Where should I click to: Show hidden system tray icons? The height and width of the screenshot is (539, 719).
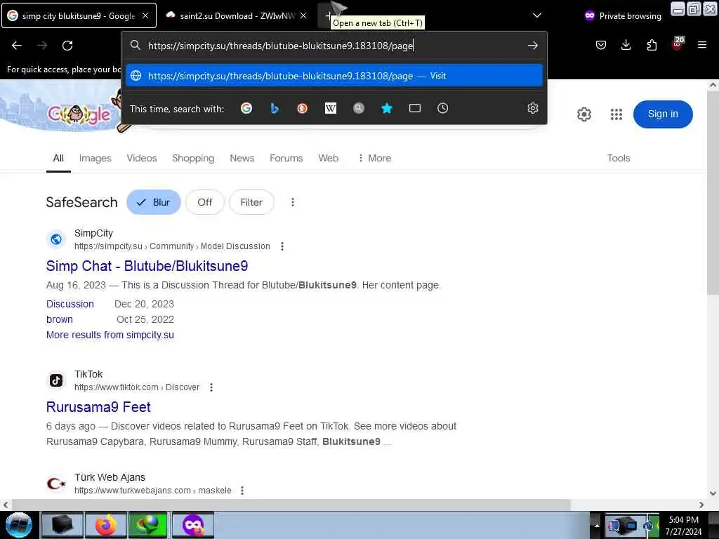coord(597,526)
